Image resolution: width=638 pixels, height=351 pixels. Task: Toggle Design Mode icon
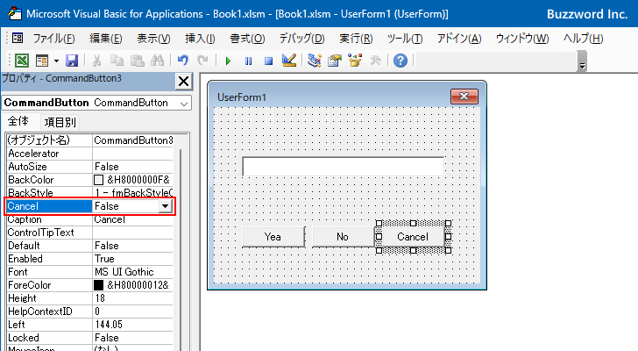point(289,61)
